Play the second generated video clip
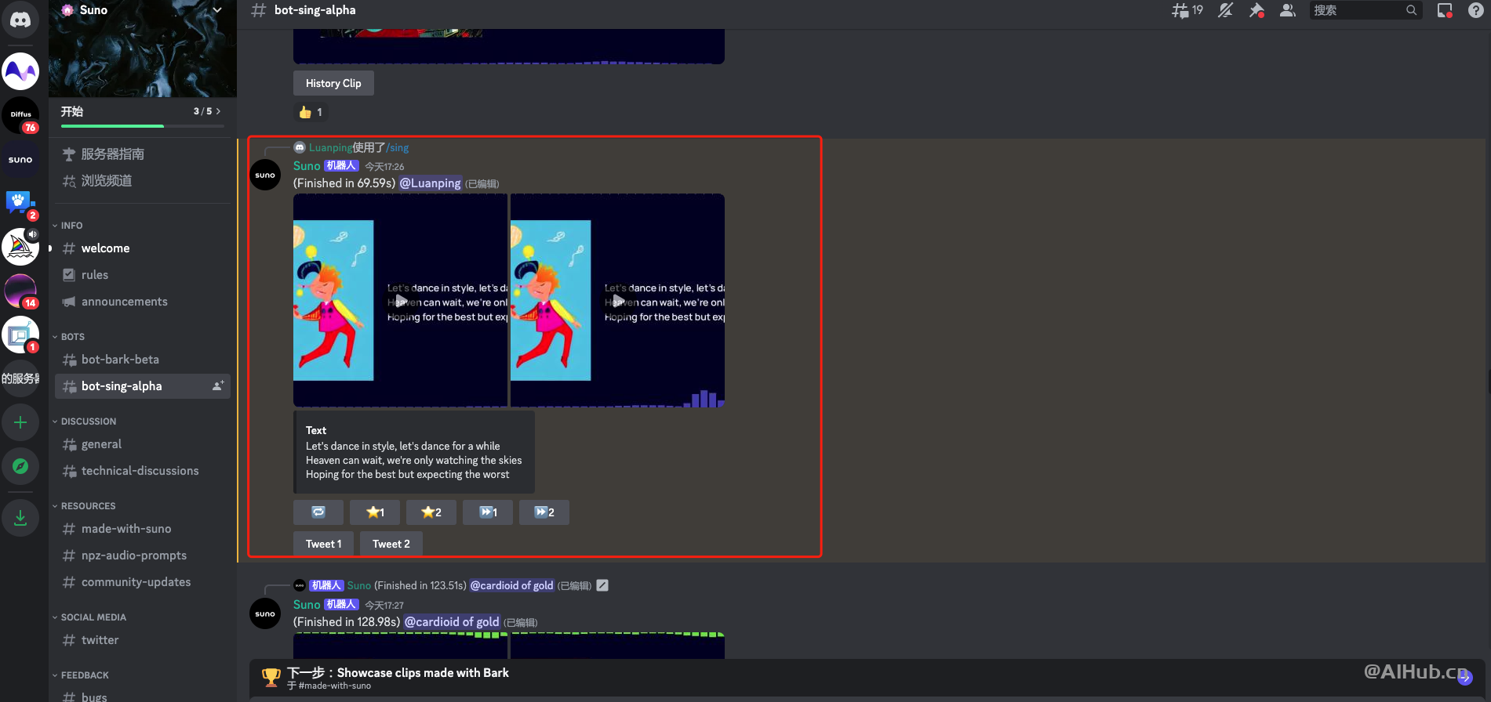The image size is (1491, 702). (x=618, y=301)
